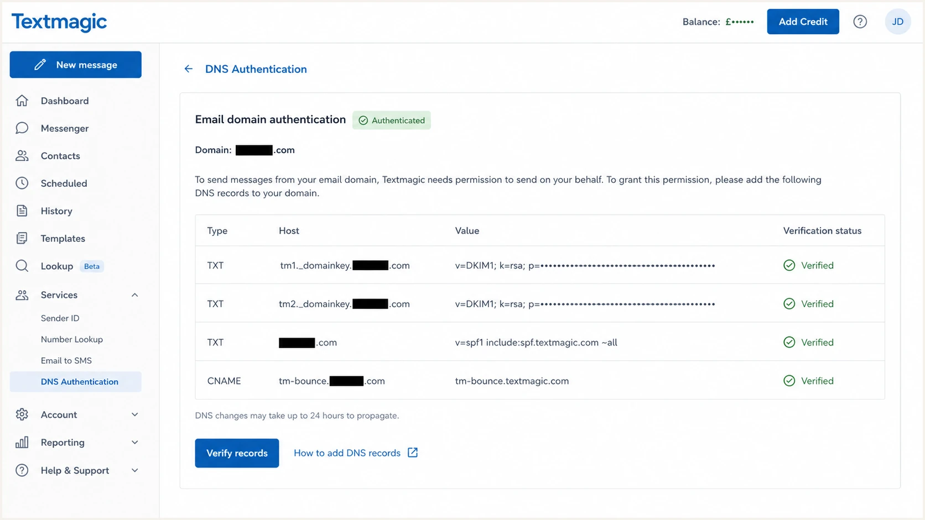Click the Templates icon in sidebar

22,239
